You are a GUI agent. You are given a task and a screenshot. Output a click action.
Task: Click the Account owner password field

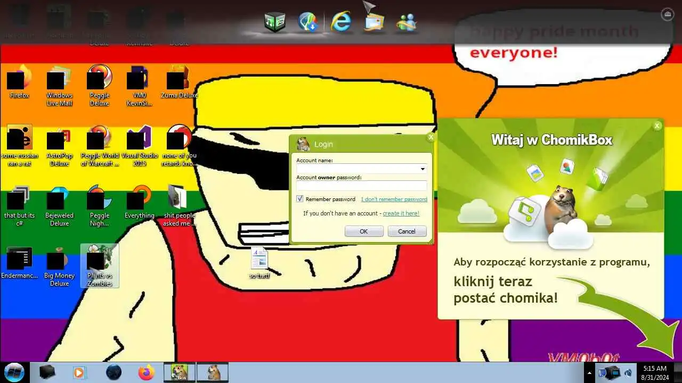pos(361,186)
